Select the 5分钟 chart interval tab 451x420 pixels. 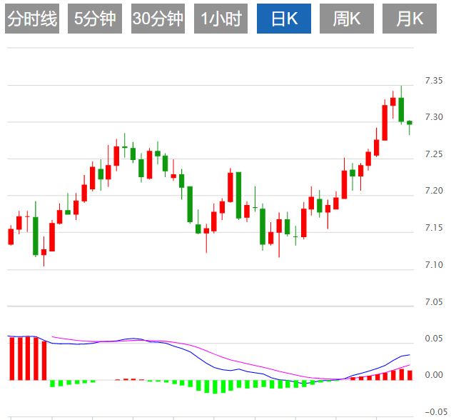95,19
